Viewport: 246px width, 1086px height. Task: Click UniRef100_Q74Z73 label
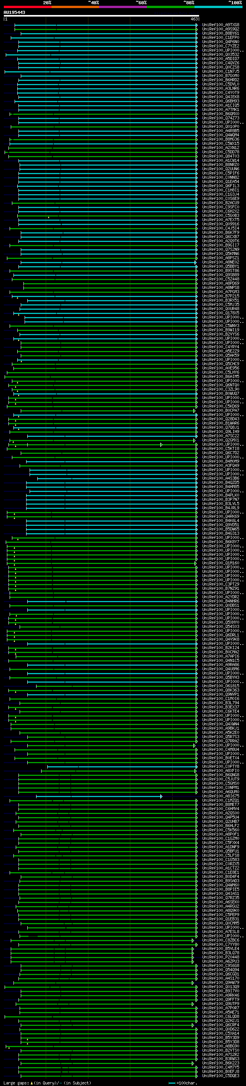click(x=220, y=118)
